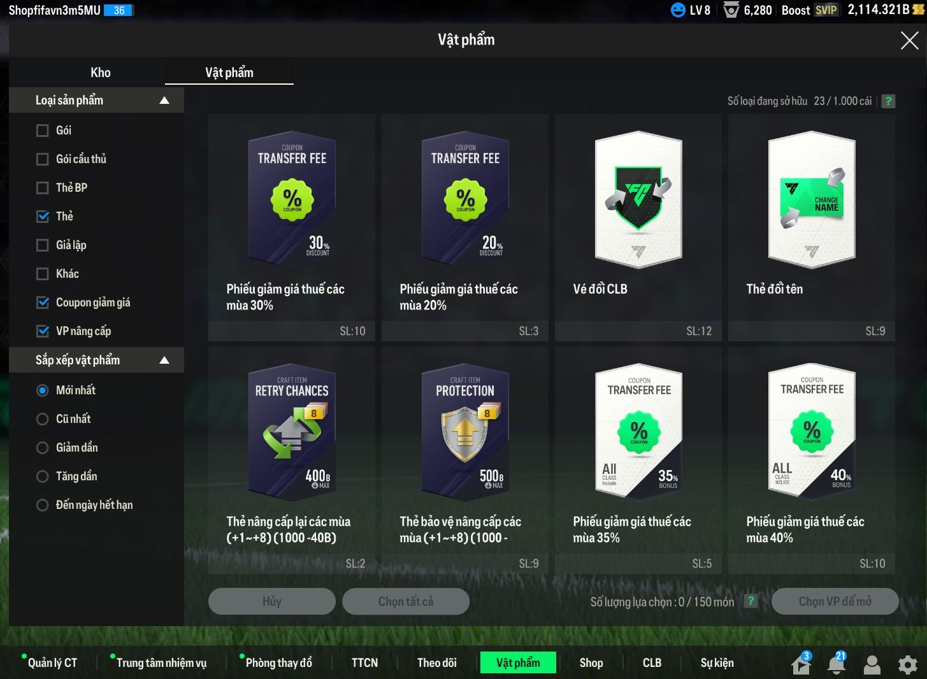The image size is (927, 679).
Task: Open Shop from the bottom menu
Action: click(591, 662)
